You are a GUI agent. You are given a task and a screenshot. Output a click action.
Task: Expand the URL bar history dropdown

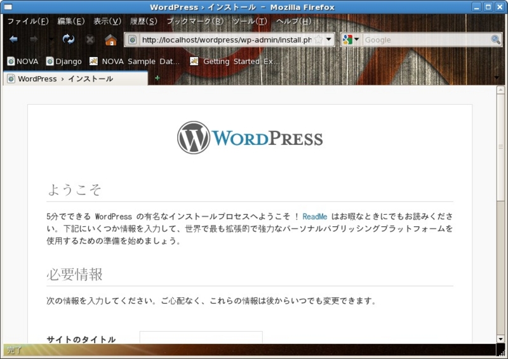[329, 39]
